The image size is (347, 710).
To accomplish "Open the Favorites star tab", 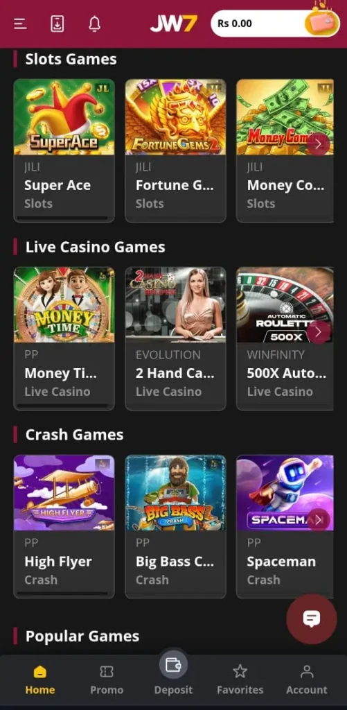I will 240,679.
